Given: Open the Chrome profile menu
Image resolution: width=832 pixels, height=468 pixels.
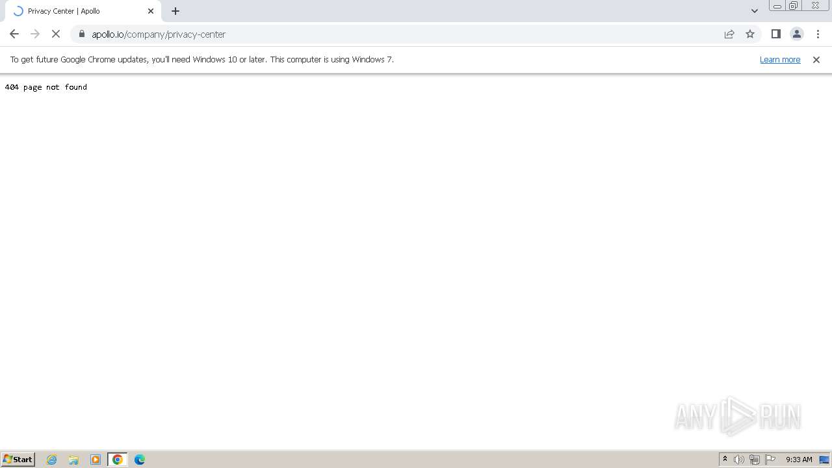Looking at the screenshot, I should [x=797, y=34].
